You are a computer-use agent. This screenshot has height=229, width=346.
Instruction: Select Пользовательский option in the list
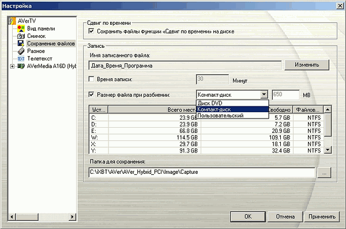(x=232, y=116)
